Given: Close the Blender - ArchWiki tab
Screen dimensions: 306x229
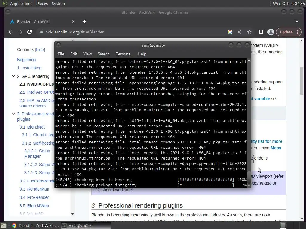Looking at the screenshot, I should click(73, 21).
